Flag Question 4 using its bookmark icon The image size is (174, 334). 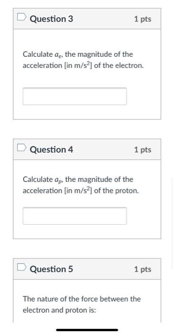coord(22,147)
